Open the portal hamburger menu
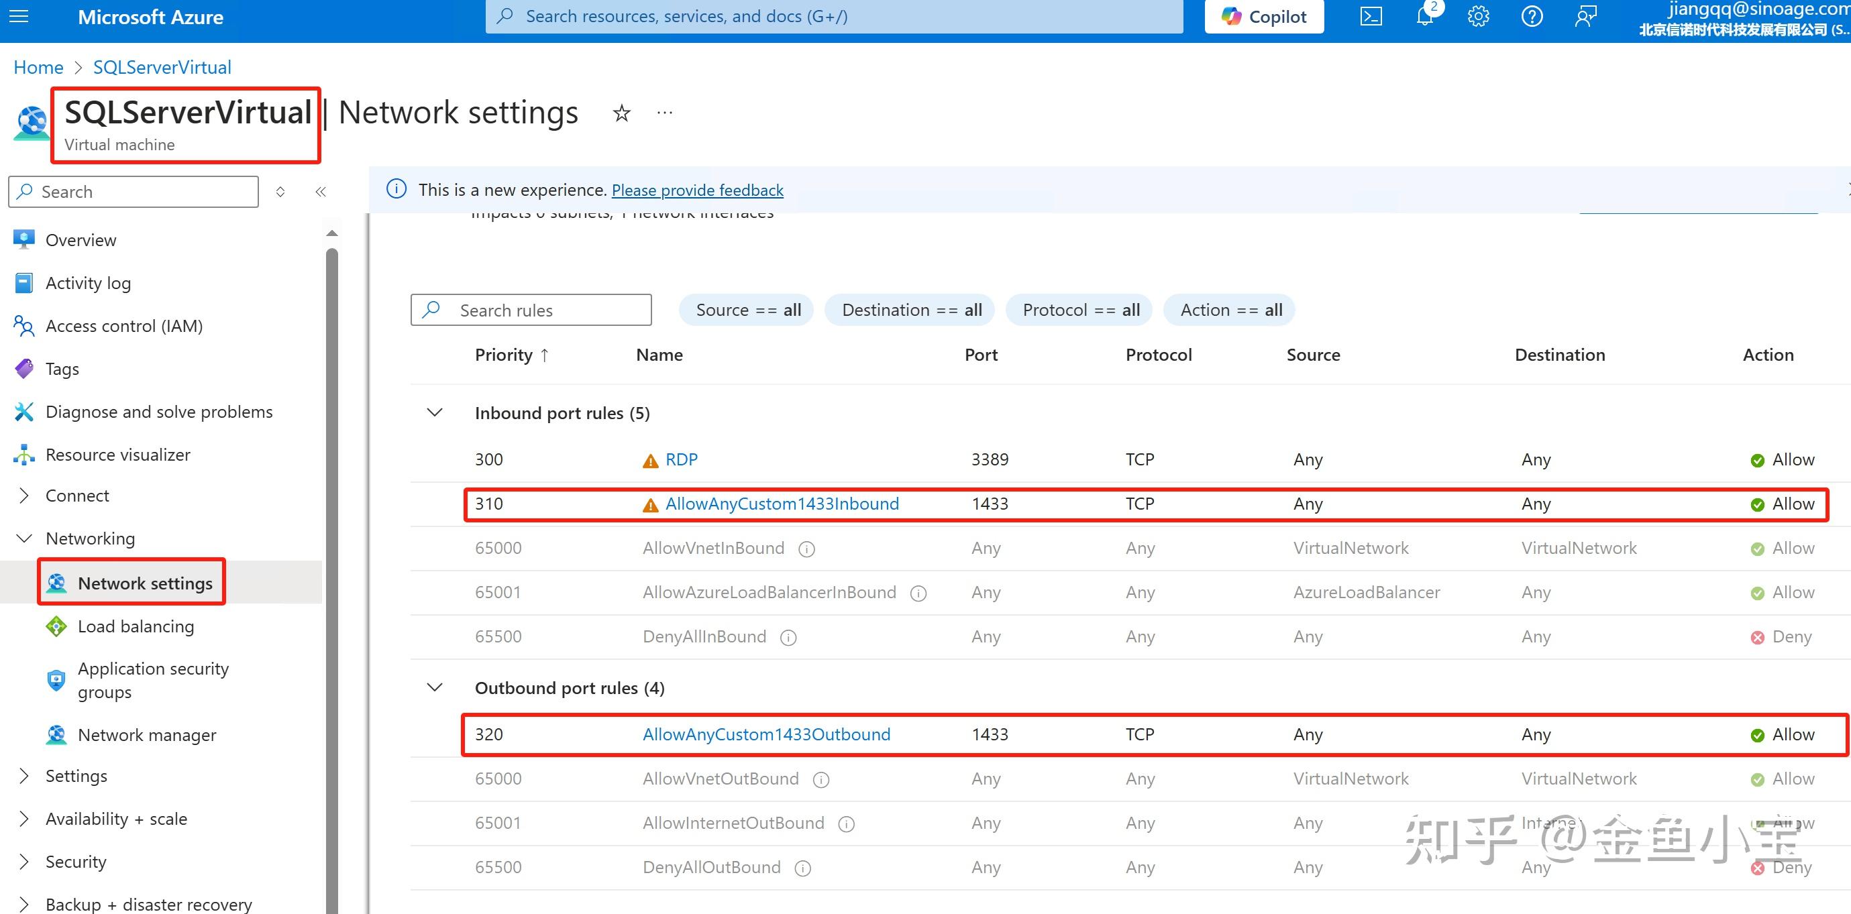Viewport: 1851px width, 914px height. click(x=19, y=16)
